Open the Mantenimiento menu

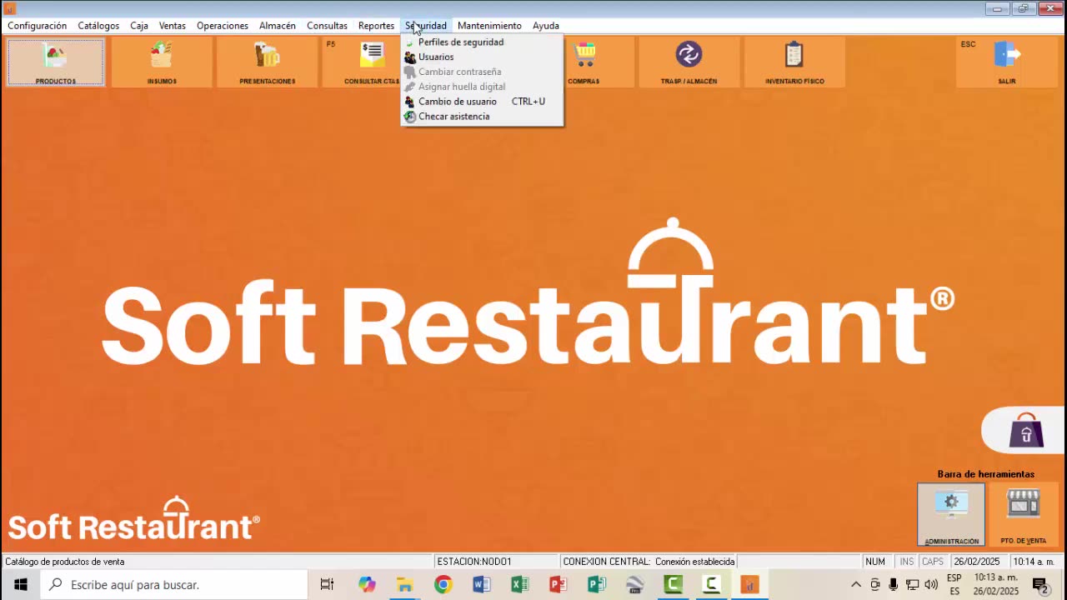489,26
